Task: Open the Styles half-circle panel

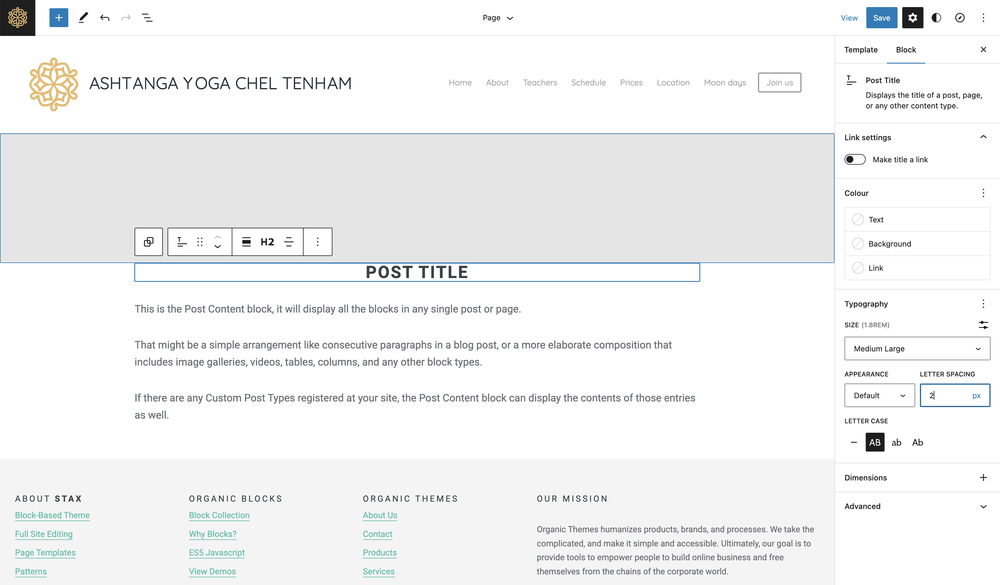Action: click(x=936, y=18)
